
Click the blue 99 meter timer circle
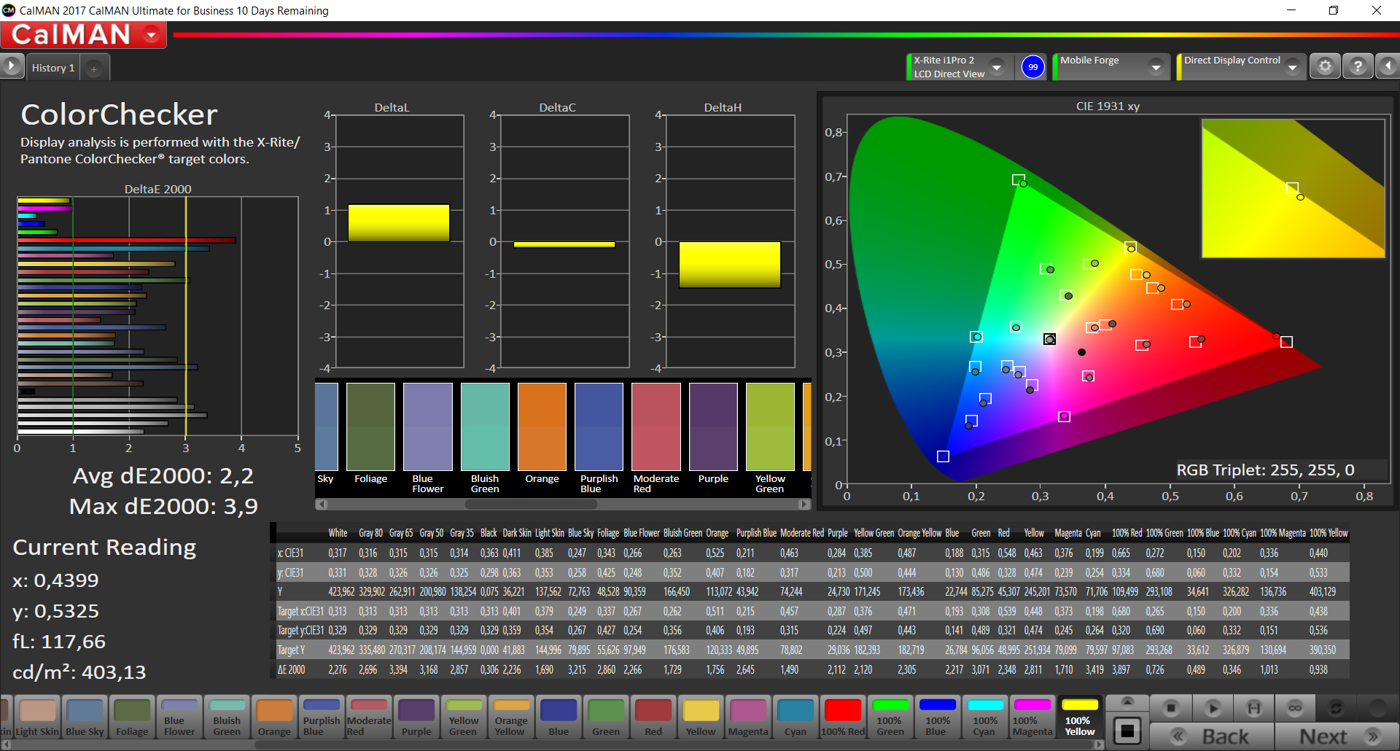coord(1032,67)
